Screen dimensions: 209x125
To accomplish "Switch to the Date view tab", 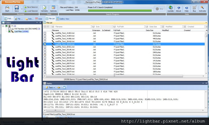I will click(x=39, y=19).
